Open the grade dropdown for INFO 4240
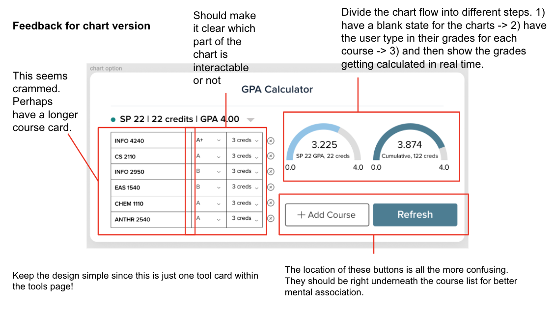Viewport: 555px width, 312px height. click(209, 140)
